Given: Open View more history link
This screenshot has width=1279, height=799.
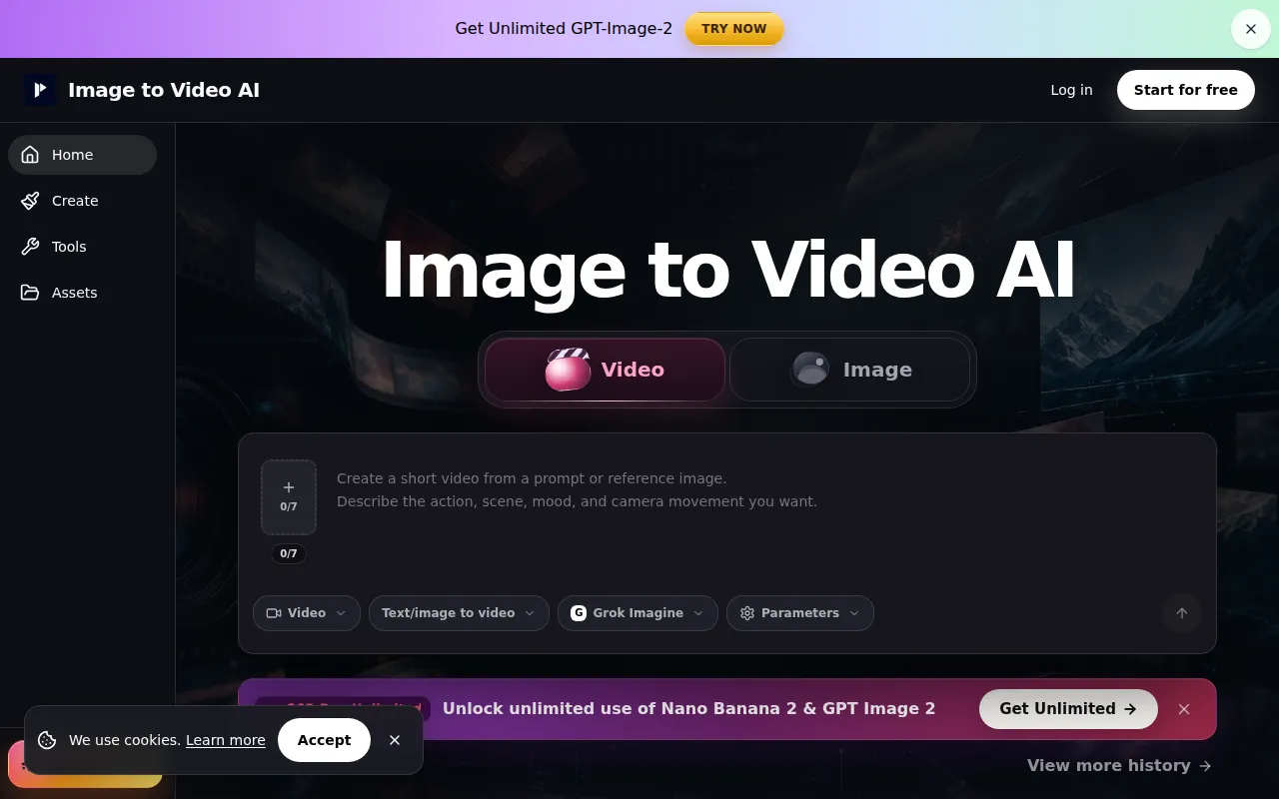Looking at the screenshot, I should click(x=1119, y=765).
